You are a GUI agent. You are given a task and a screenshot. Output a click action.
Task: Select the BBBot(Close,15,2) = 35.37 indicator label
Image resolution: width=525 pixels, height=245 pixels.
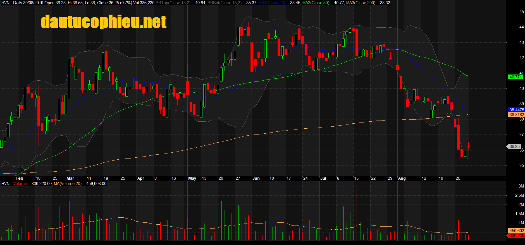[232, 3]
